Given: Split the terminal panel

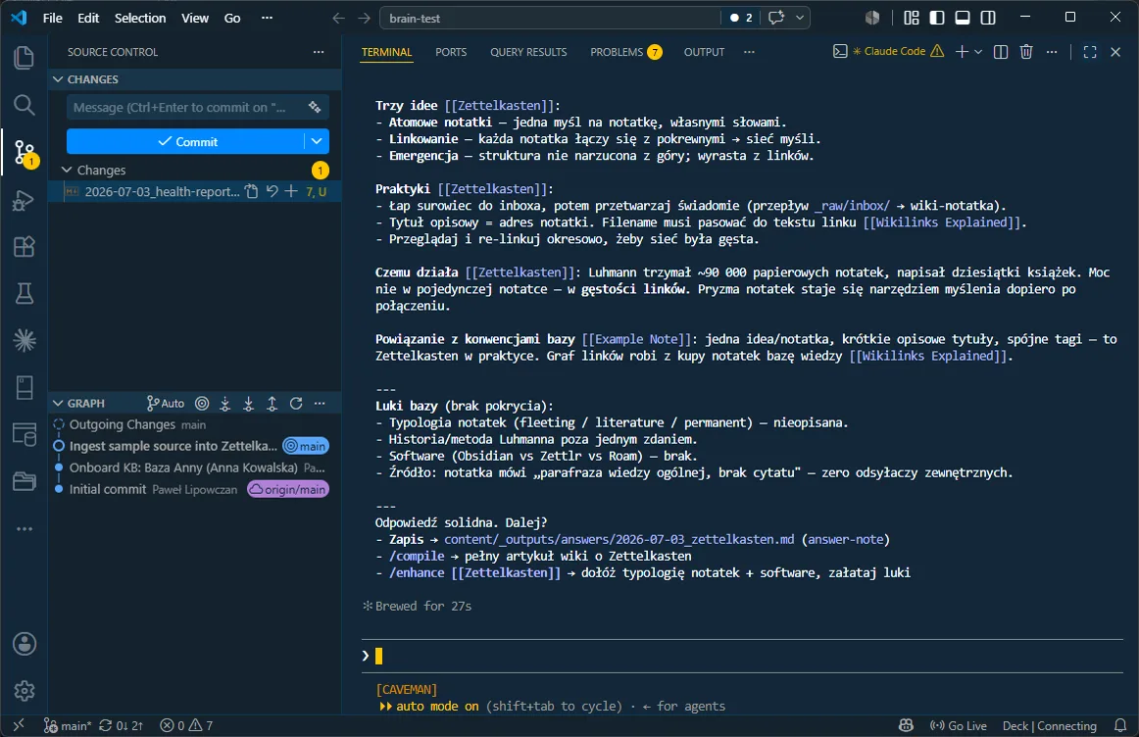Looking at the screenshot, I should click(1000, 52).
